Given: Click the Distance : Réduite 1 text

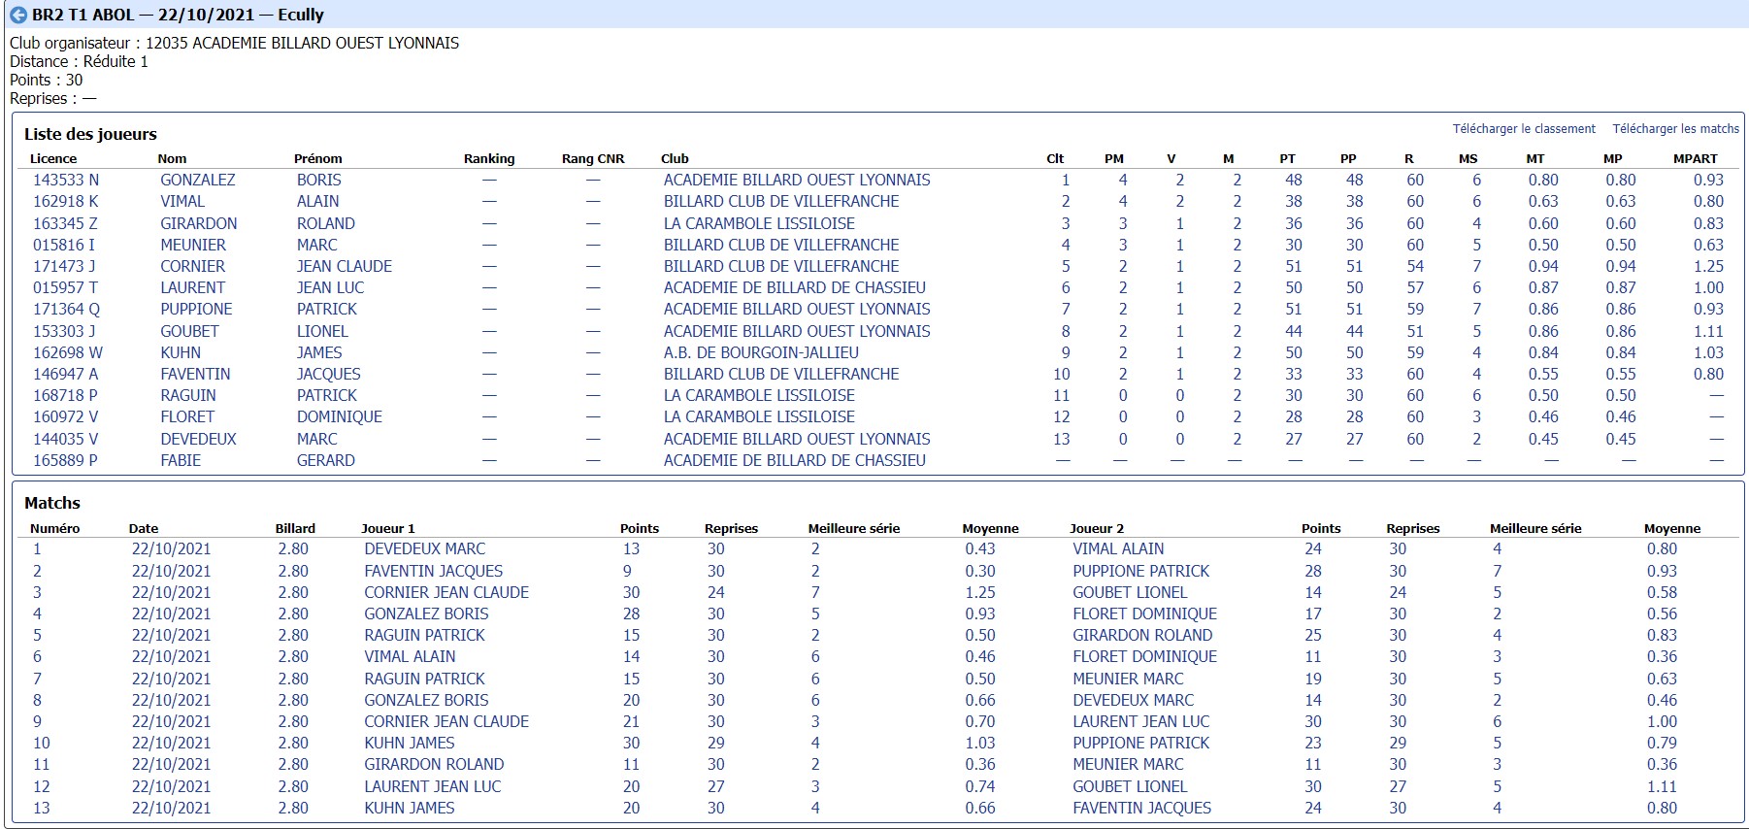Looking at the screenshot, I should pyautogui.click(x=79, y=61).
